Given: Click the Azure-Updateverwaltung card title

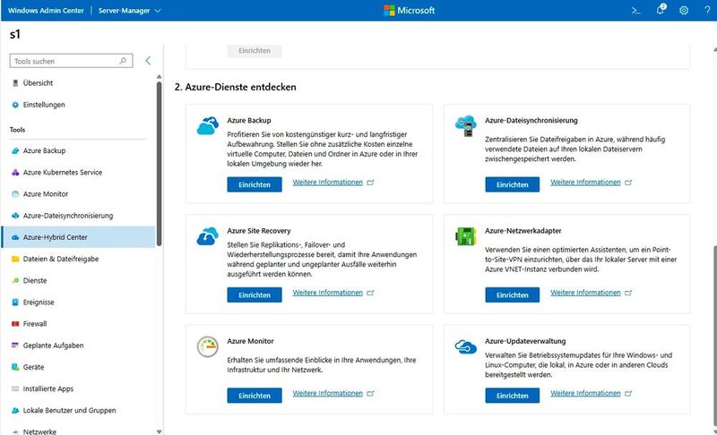Looking at the screenshot, I should click(525, 341).
